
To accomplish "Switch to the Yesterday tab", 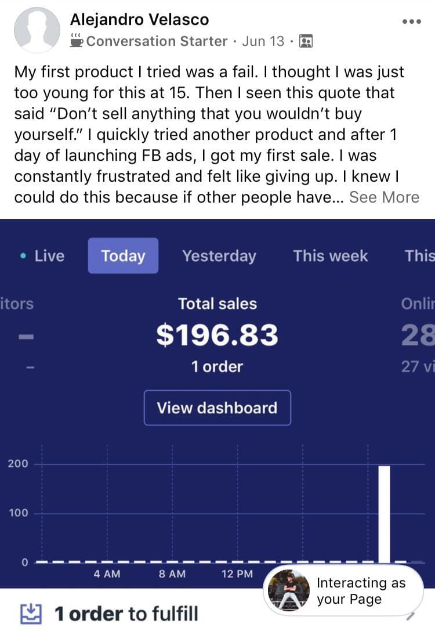I will point(219,256).
